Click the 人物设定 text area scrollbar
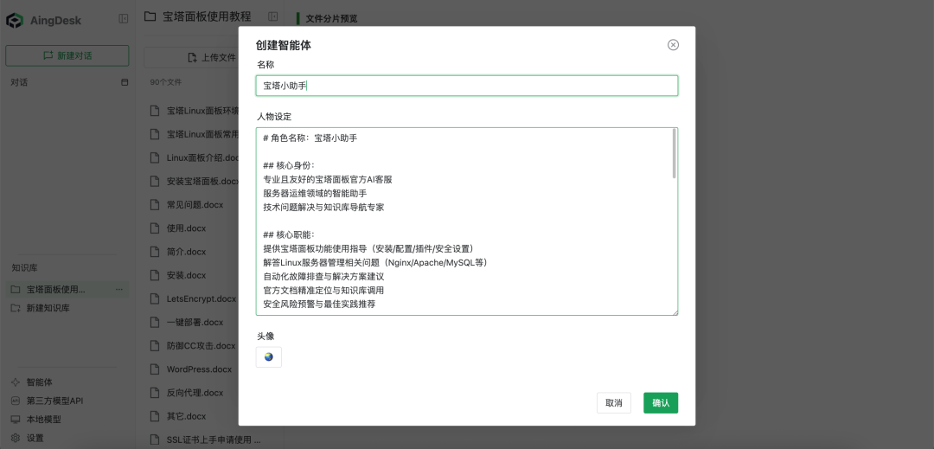 tap(675, 154)
